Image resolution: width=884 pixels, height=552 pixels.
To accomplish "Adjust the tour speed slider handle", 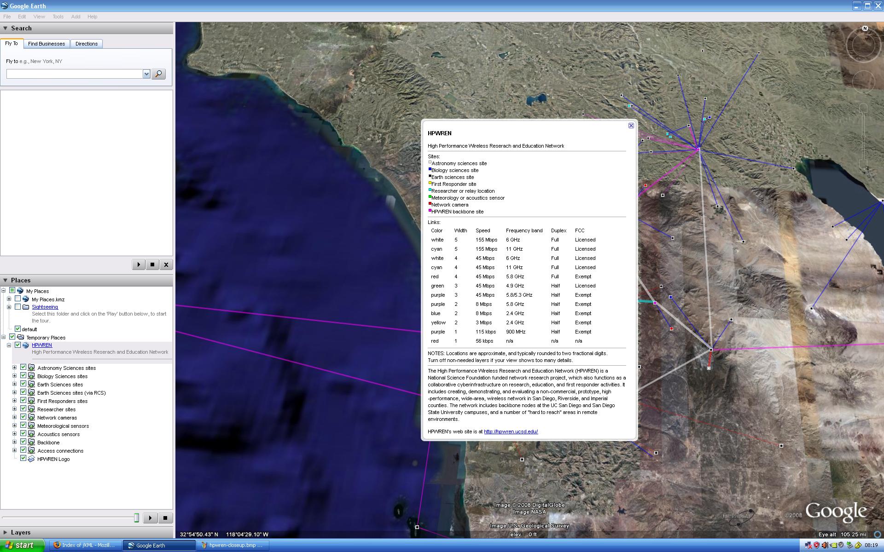I will [136, 518].
